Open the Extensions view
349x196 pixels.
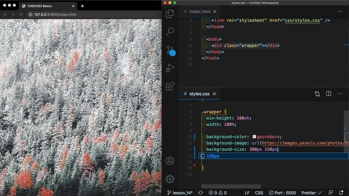pos(170,86)
